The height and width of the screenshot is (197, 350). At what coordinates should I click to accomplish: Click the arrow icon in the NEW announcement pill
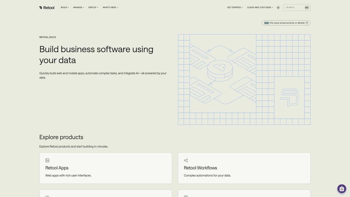307,23
